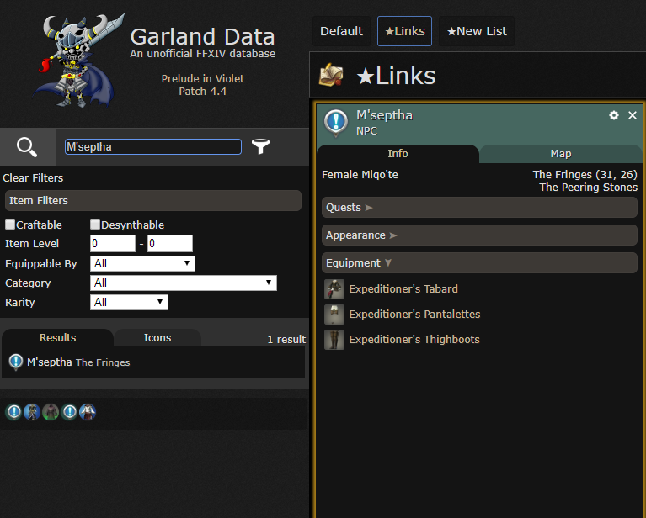Enable the Desynthable checkbox
Image resolution: width=646 pixels, height=518 pixels.
(x=95, y=225)
